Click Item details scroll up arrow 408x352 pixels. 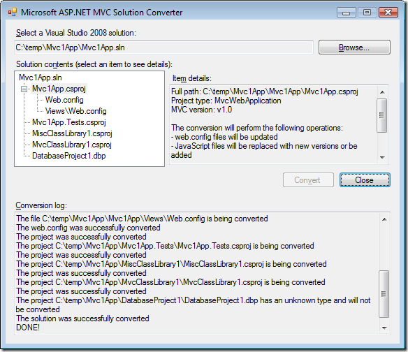pos(382,92)
